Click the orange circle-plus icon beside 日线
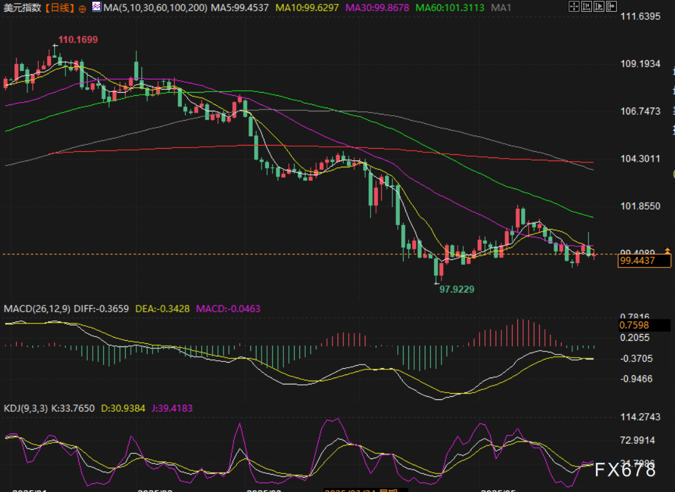 (82, 9)
